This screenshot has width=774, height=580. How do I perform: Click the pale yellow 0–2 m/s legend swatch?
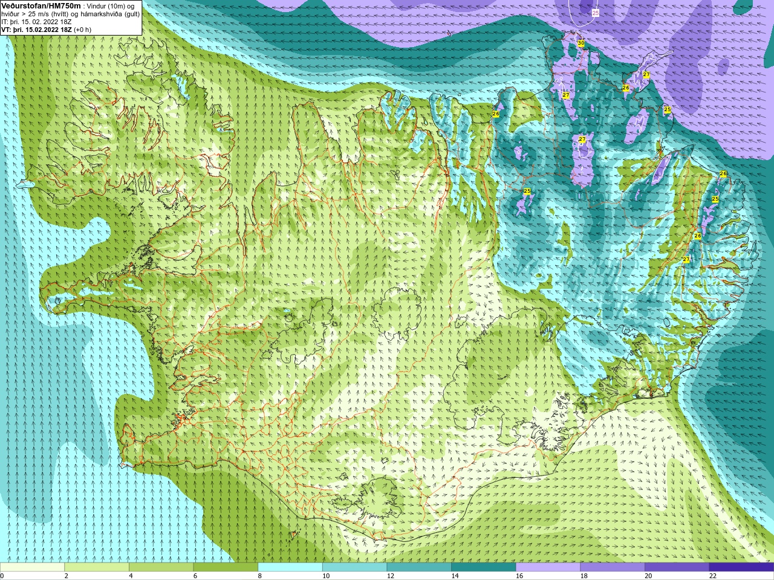click(x=32, y=567)
